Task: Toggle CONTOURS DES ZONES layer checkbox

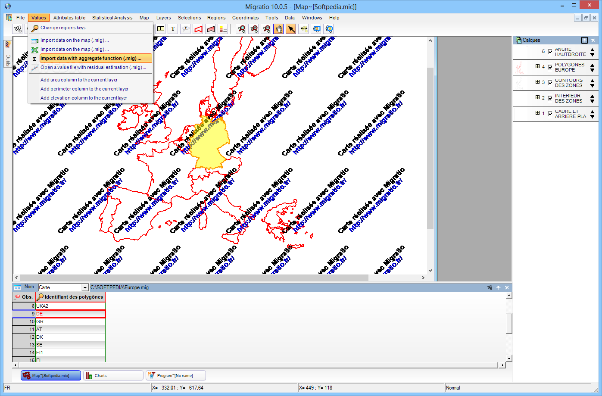Action: click(x=550, y=83)
